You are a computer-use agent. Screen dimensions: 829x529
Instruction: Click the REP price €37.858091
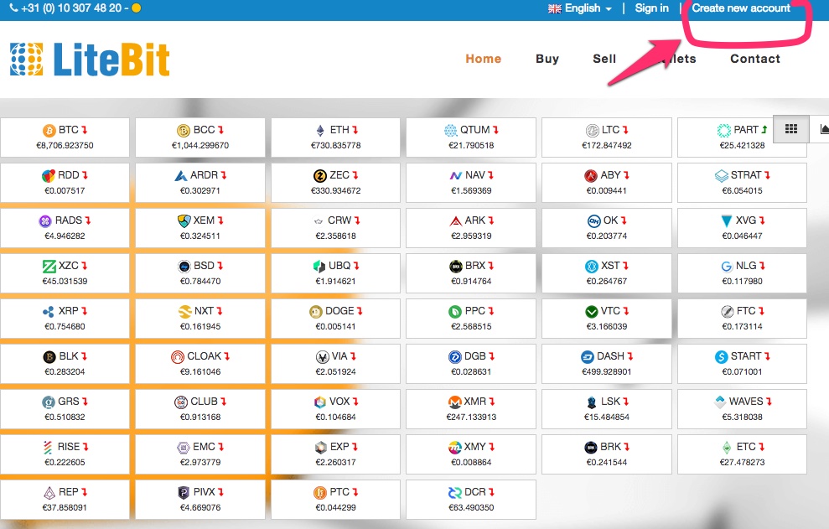(x=65, y=508)
